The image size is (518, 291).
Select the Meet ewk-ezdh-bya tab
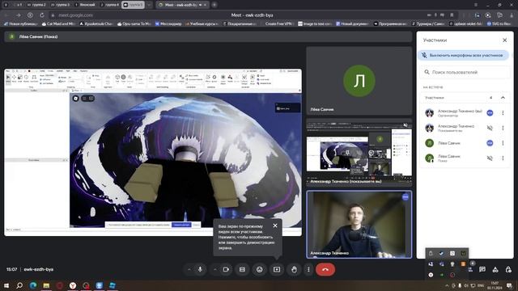point(183,5)
